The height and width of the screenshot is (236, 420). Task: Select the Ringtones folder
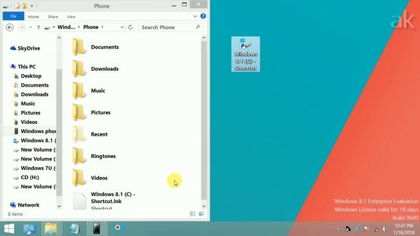(94, 156)
